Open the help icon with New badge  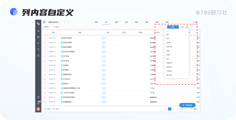click(x=38, y=103)
